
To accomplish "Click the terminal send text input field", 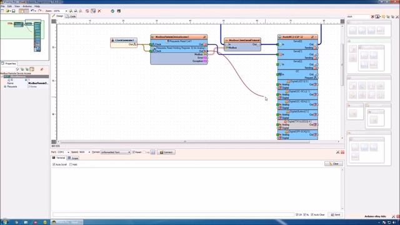I will coord(174,215).
